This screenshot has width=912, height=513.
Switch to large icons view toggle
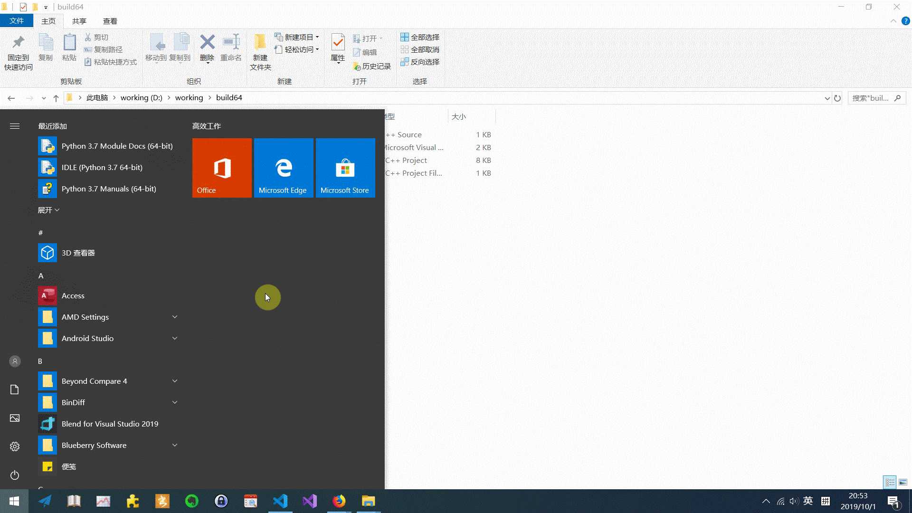[x=903, y=482]
